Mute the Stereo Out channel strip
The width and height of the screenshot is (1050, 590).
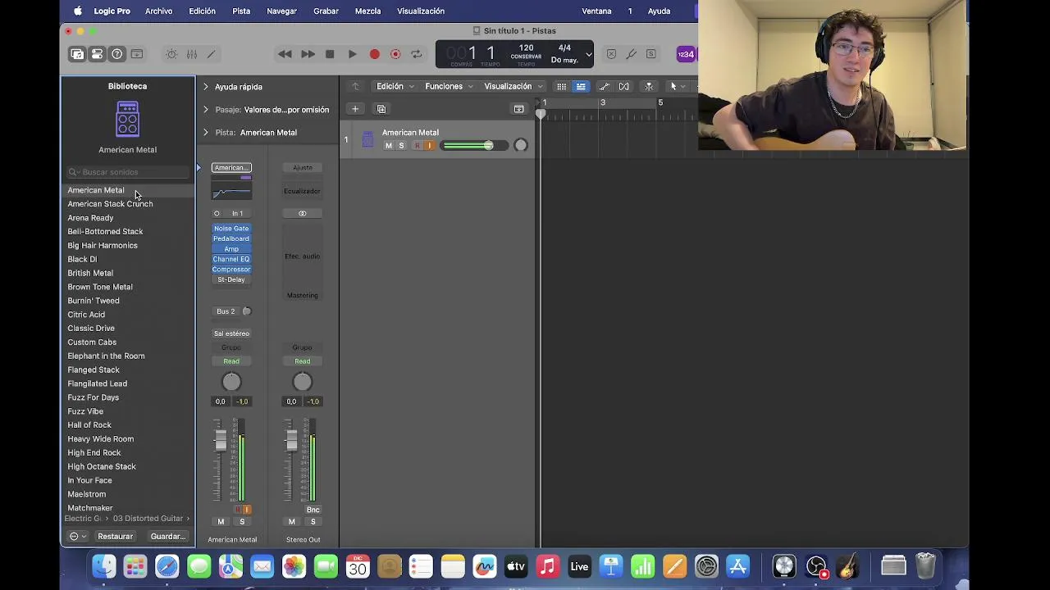291,522
